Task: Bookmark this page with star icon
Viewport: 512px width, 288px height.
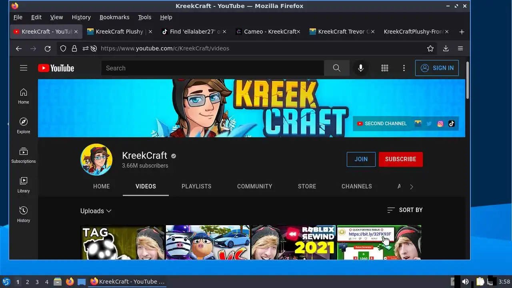Action: (430, 48)
